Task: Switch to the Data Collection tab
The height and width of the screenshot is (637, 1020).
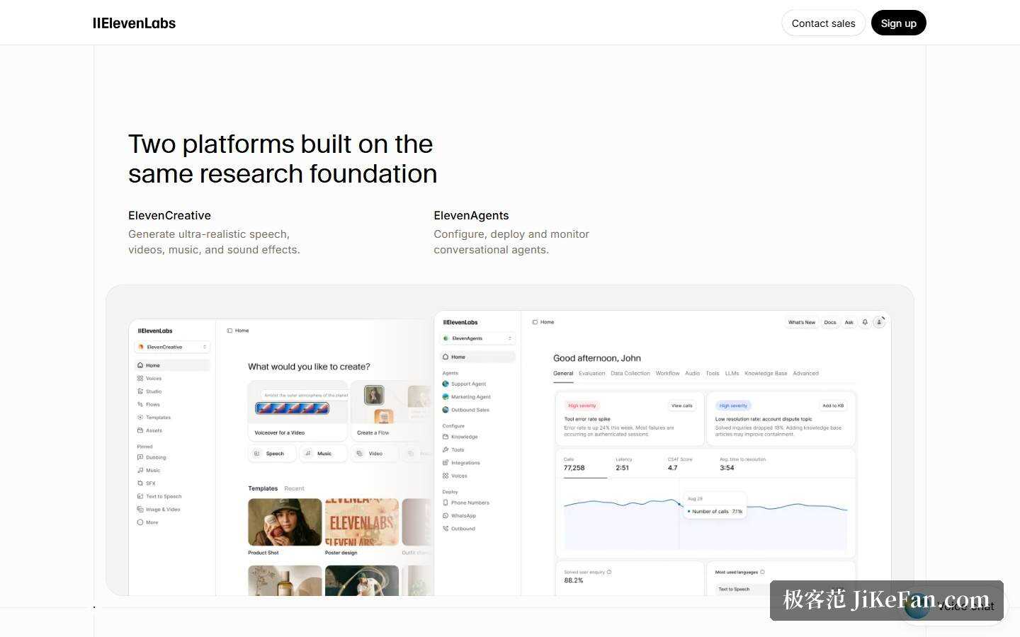Action: click(x=630, y=373)
